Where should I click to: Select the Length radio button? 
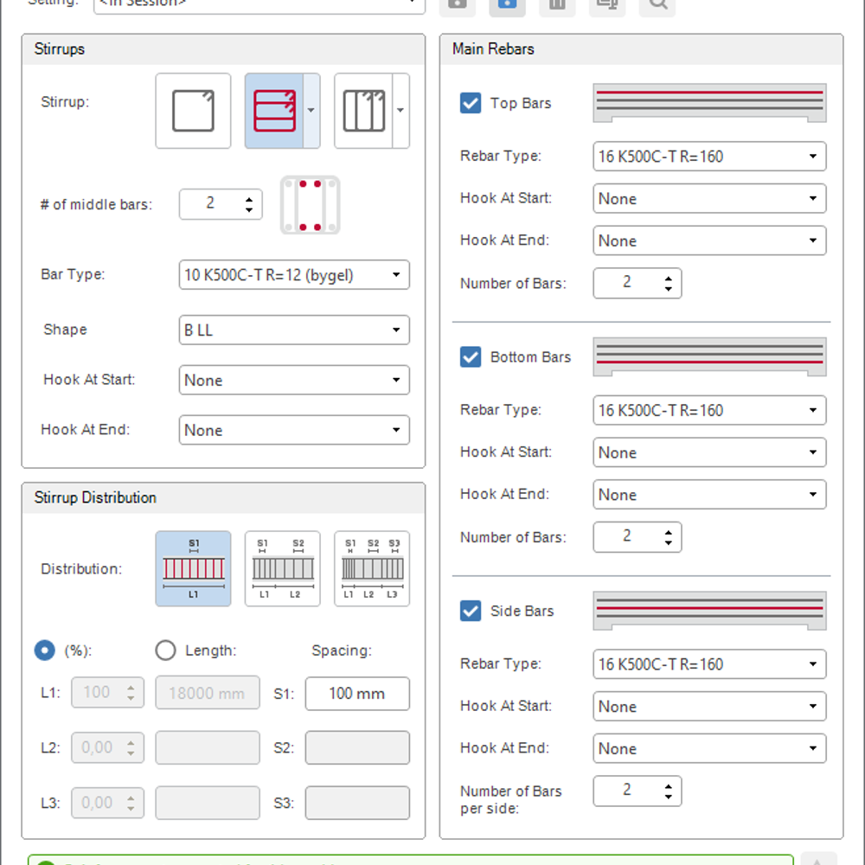click(x=165, y=650)
